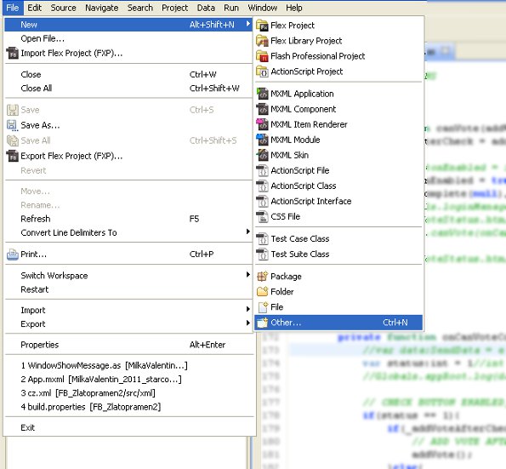The image size is (506, 469).
Task: Click the Import Flex Project FXP icon
Action: point(13,54)
